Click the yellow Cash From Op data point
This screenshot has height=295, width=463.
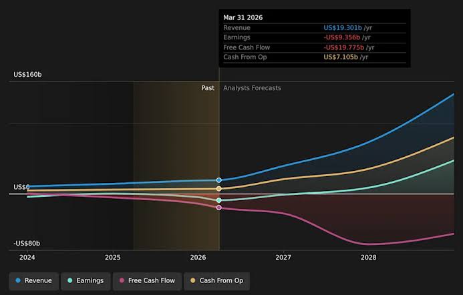(218, 189)
